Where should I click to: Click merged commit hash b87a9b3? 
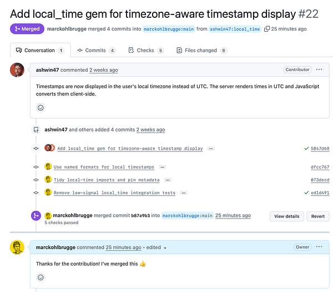coord(140,216)
